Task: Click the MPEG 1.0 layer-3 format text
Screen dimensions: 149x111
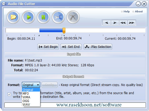Action: 59,65
